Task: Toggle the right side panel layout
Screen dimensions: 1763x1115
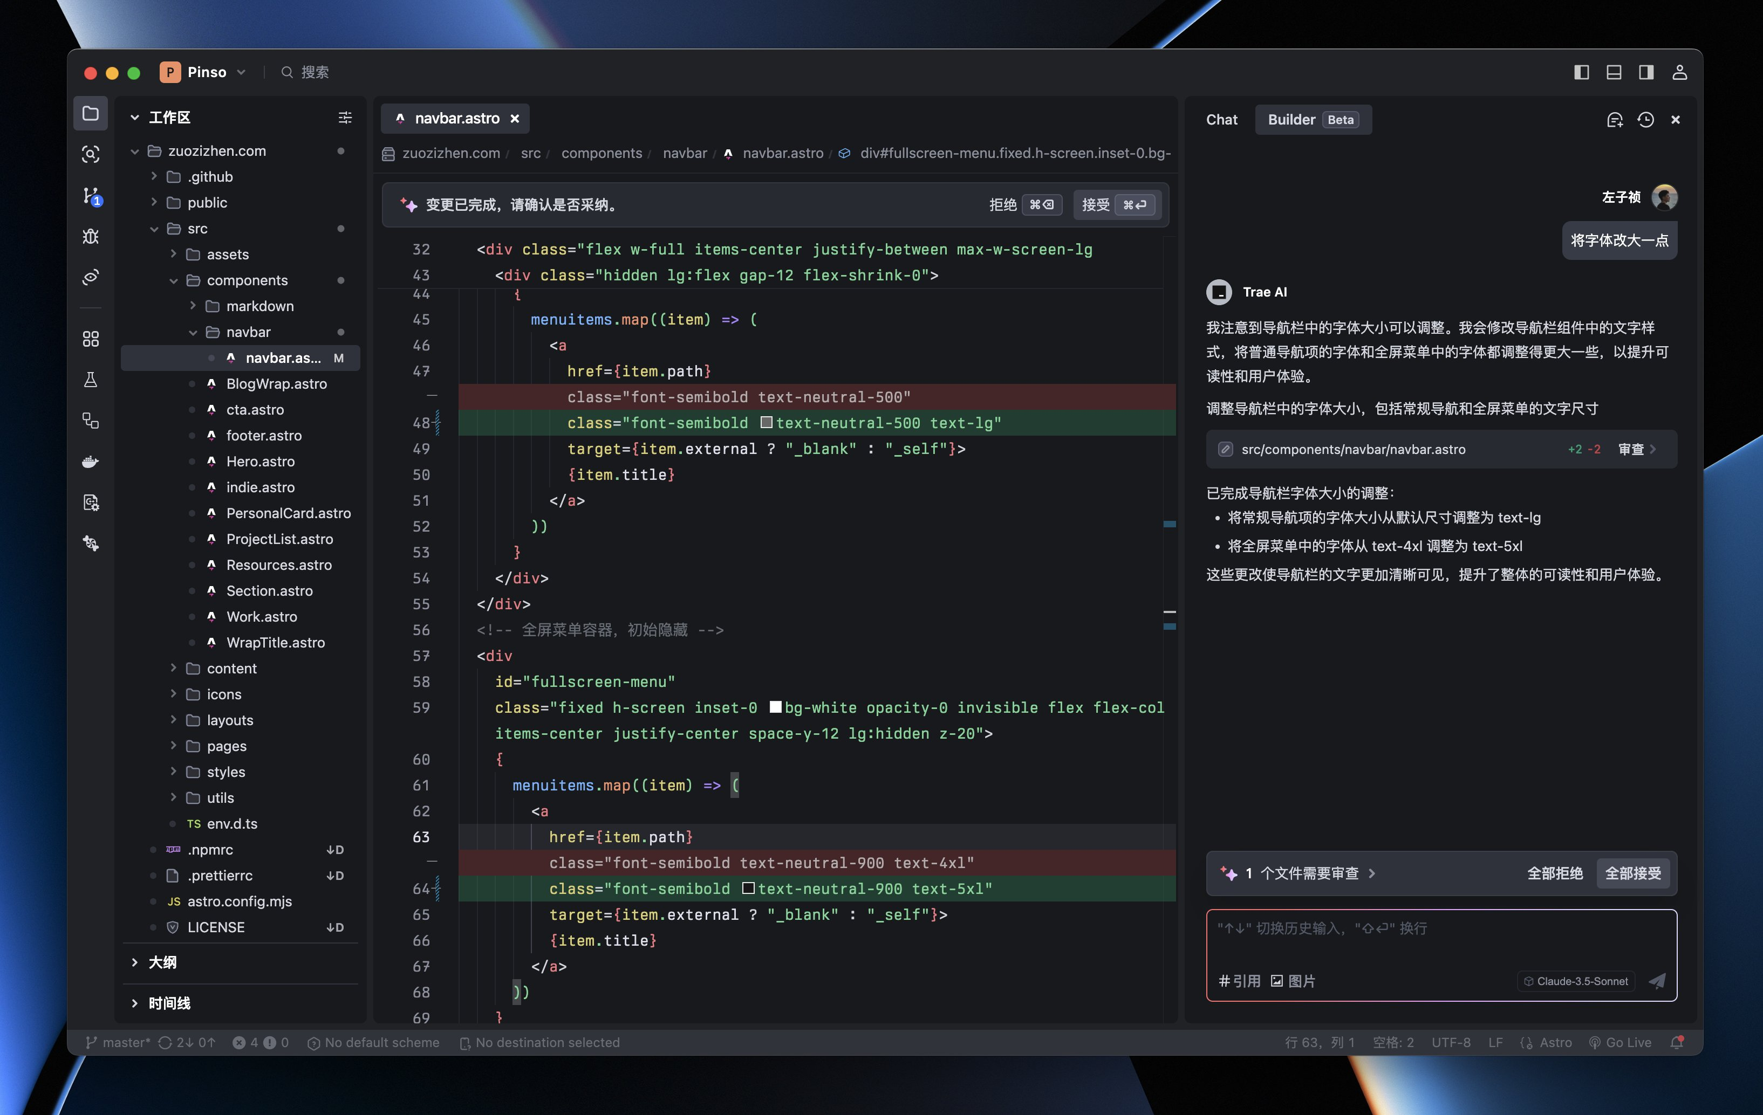Action: (1646, 72)
